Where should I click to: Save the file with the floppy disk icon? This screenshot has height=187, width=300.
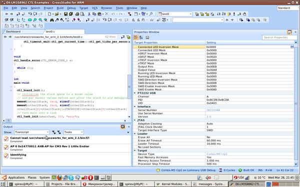(66, 14)
